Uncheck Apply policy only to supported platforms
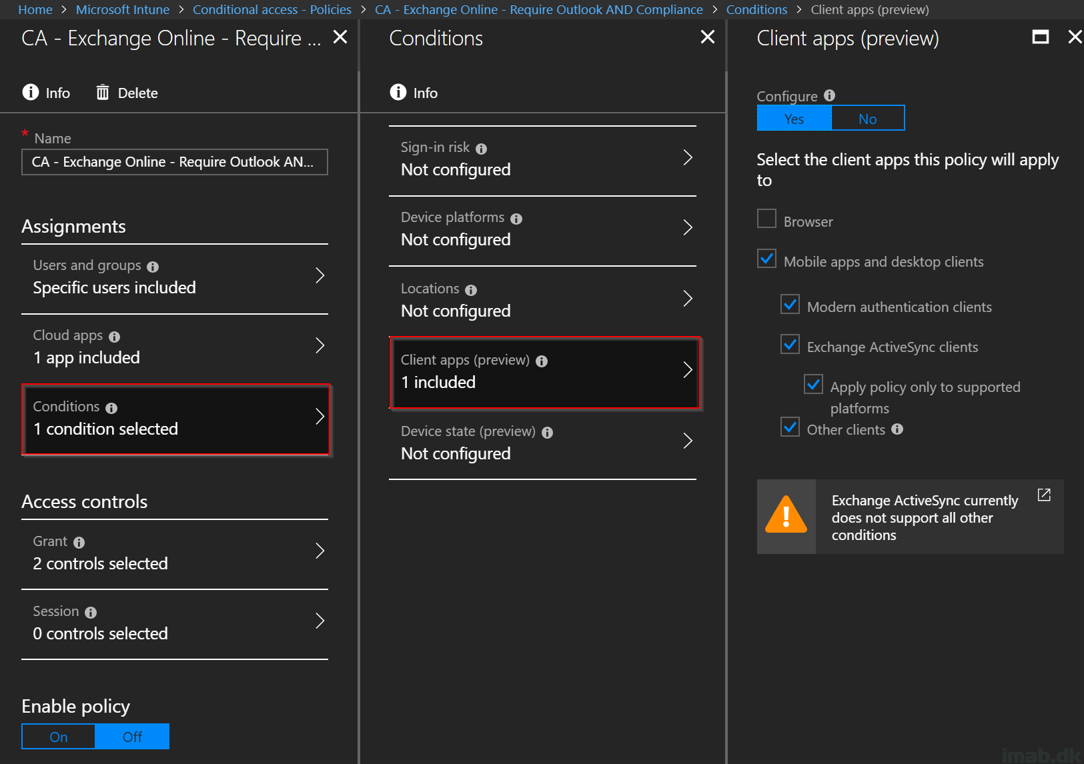This screenshot has height=764, width=1084. (813, 384)
